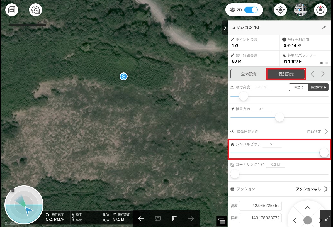This screenshot has height=227, width=333.
Task: Switch to the 全体設定 tab
Action: pyautogui.click(x=249, y=74)
